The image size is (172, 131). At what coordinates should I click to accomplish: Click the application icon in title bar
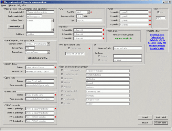pyautogui.click(x=2, y=2)
